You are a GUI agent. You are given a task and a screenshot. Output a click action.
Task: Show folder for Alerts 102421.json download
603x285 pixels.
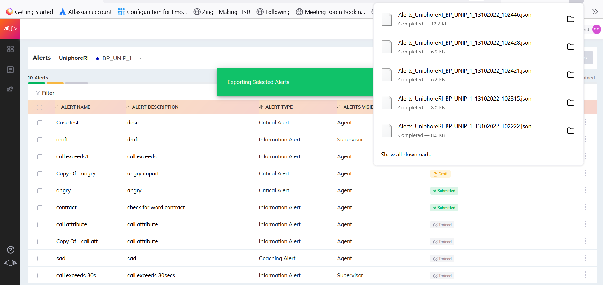coord(571,74)
